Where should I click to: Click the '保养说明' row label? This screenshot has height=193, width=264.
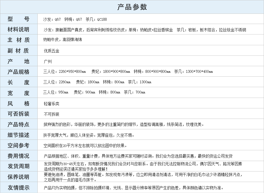pos(18,177)
